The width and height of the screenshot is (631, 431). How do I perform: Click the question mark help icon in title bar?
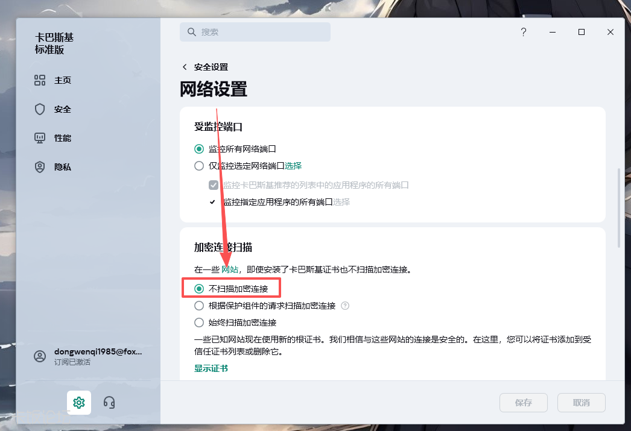click(524, 33)
